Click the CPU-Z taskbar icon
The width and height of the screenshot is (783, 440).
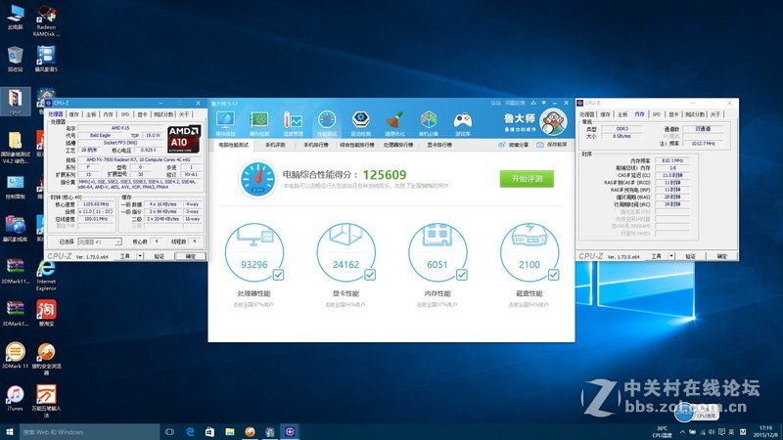[290, 432]
